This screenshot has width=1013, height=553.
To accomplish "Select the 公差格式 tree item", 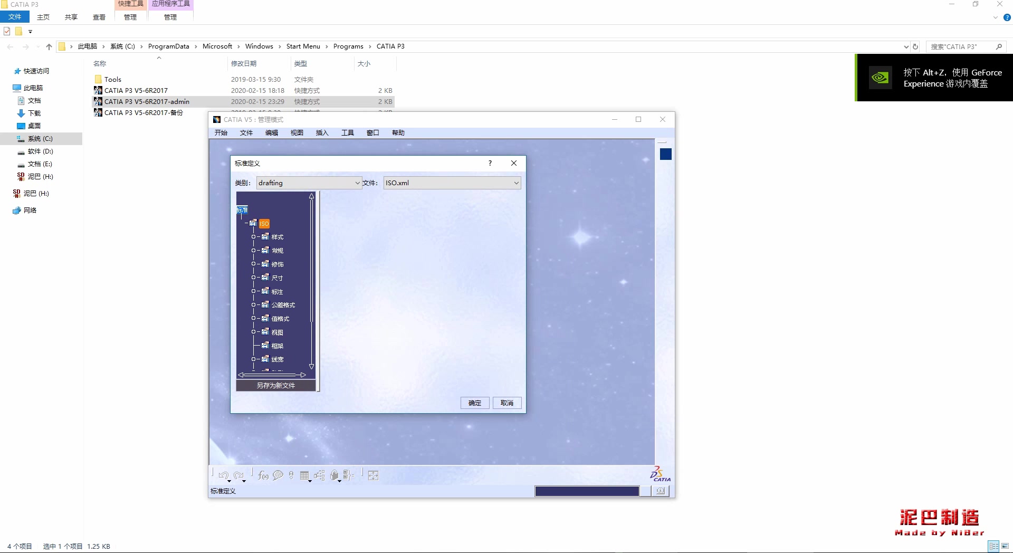I will [283, 305].
